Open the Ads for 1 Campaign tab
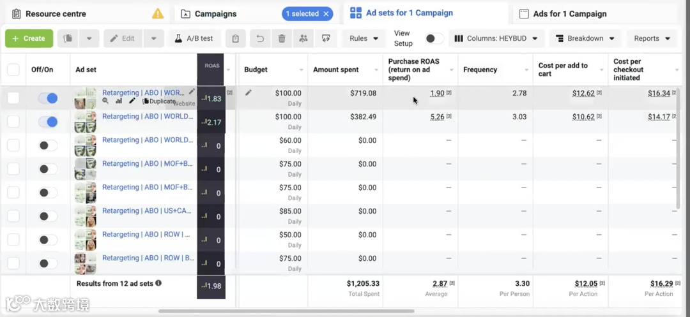Viewport: 690px width, 317px height. coord(569,13)
